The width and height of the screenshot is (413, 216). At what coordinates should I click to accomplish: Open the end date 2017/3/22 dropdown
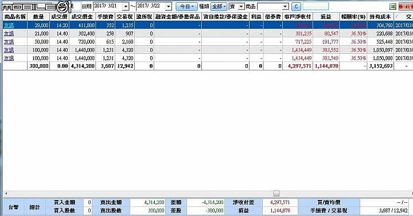tap(169, 6)
